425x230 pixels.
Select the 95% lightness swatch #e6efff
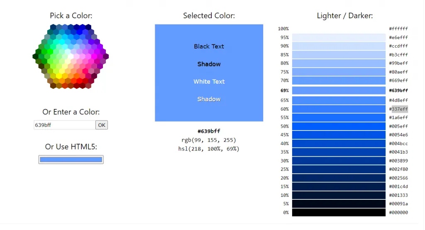pyautogui.click(x=339, y=37)
